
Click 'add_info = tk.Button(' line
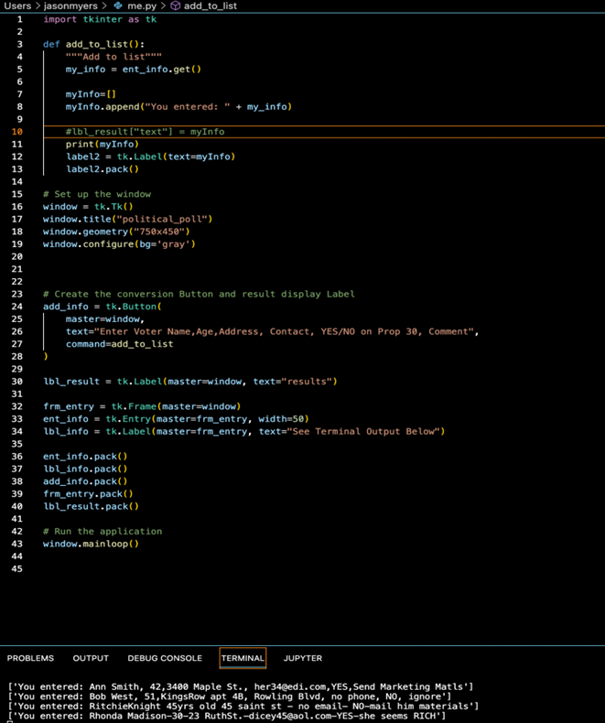(x=103, y=307)
